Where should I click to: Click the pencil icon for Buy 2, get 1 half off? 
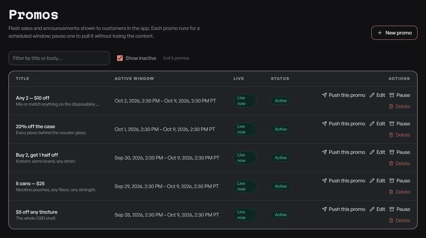(372, 152)
